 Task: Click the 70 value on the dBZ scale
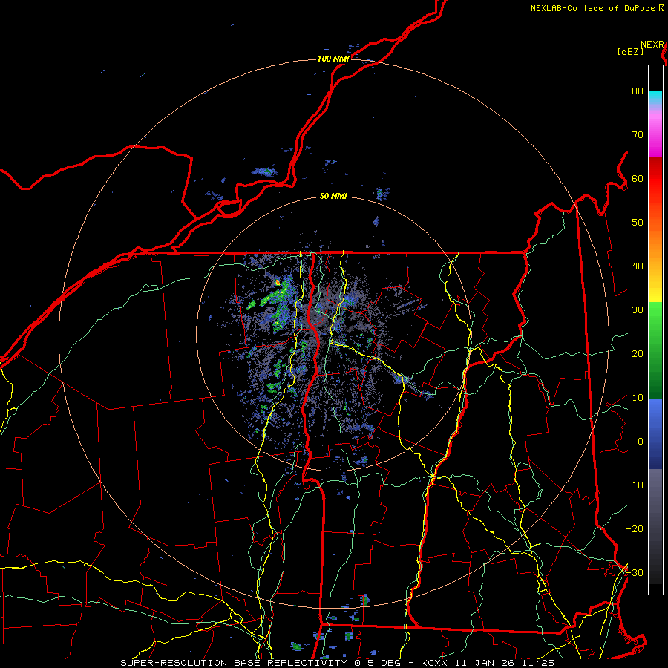(x=638, y=135)
